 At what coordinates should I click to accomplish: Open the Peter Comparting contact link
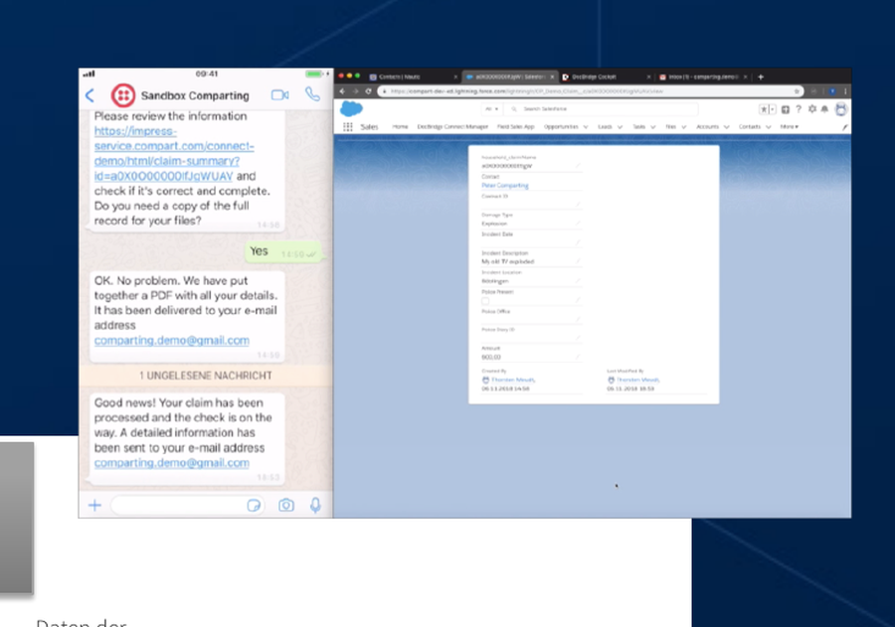point(504,186)
